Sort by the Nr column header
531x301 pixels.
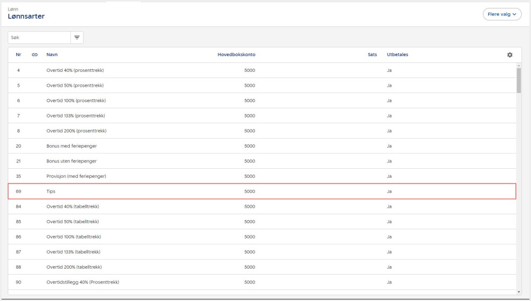pyautogui.click(x=19, y=55)
